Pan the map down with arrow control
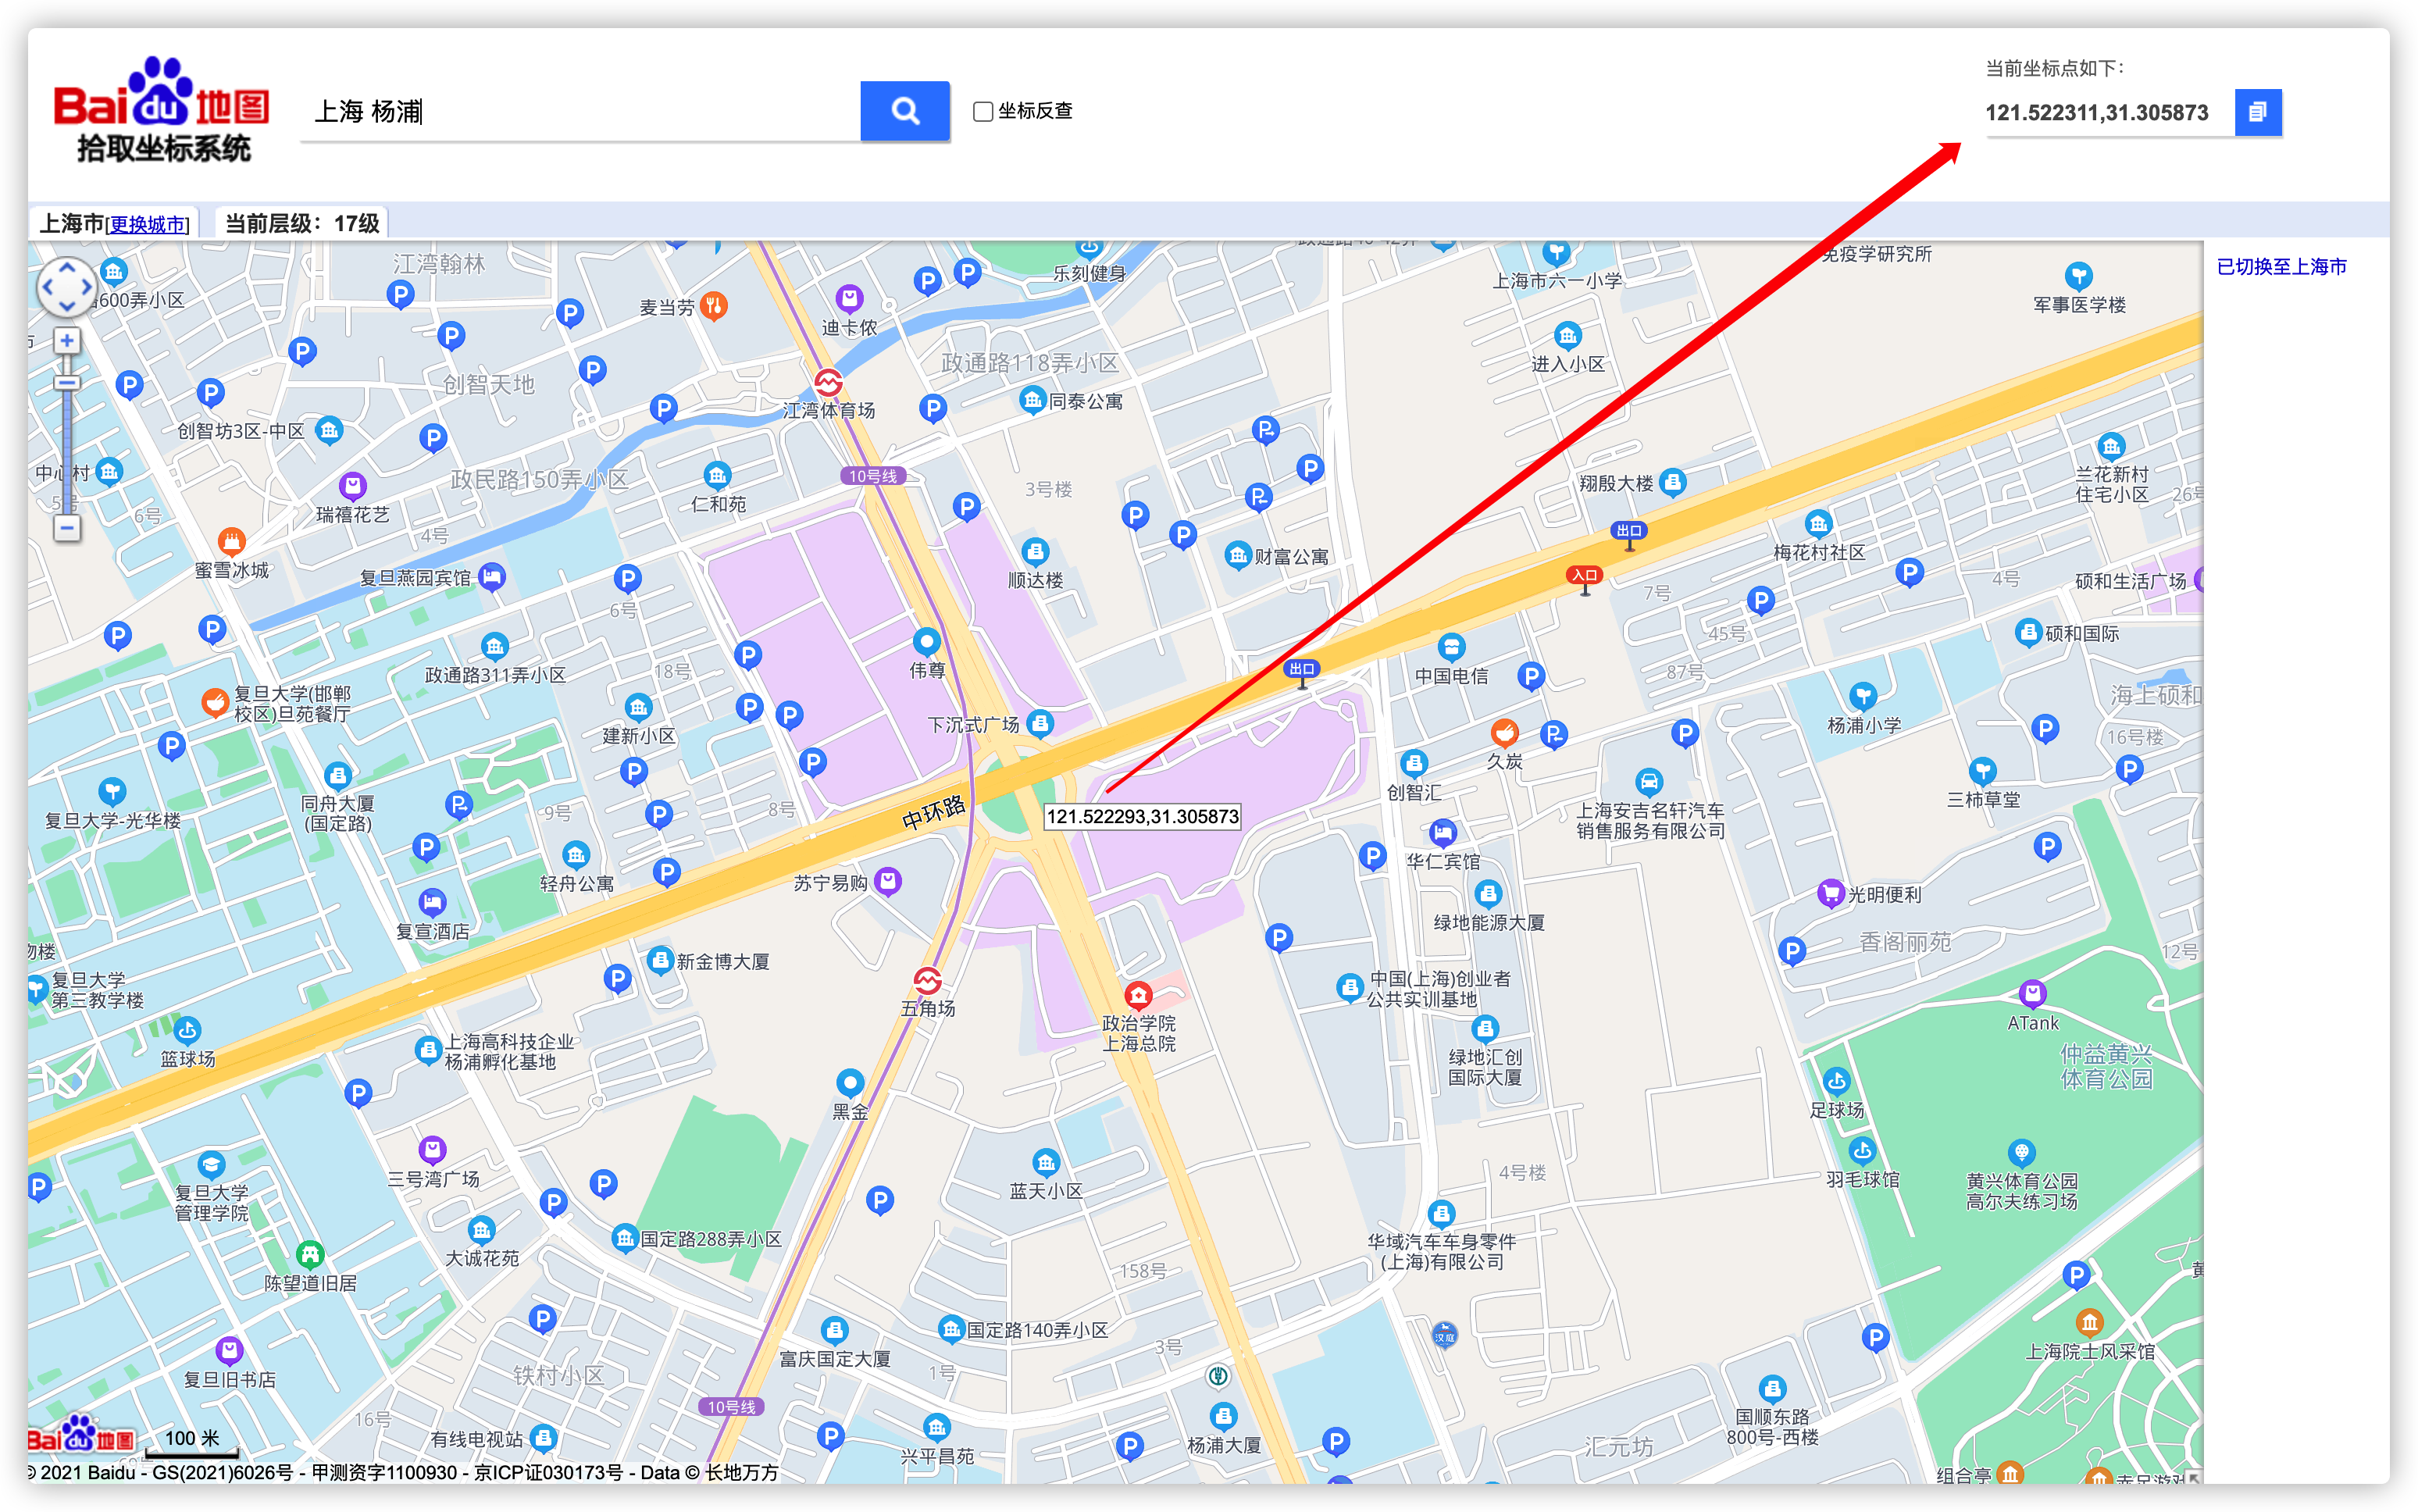The width and height of the screenshot is (2418, 1512). click(67, 308)
